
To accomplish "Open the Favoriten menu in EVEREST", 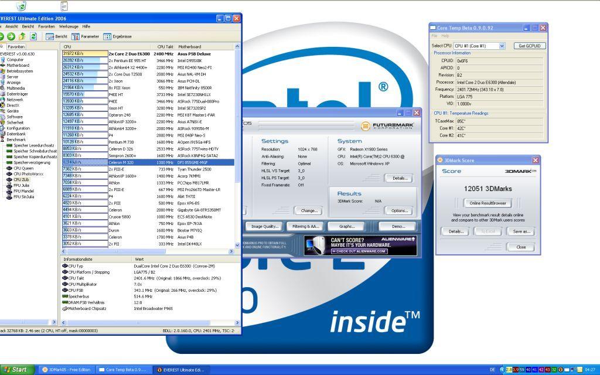I will click(x=46, y=26).
